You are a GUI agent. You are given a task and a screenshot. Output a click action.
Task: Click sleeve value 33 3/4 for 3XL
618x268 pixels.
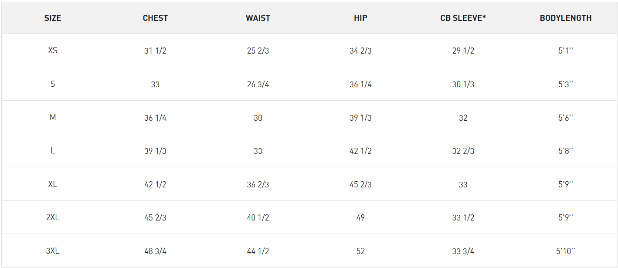[463, 251]
